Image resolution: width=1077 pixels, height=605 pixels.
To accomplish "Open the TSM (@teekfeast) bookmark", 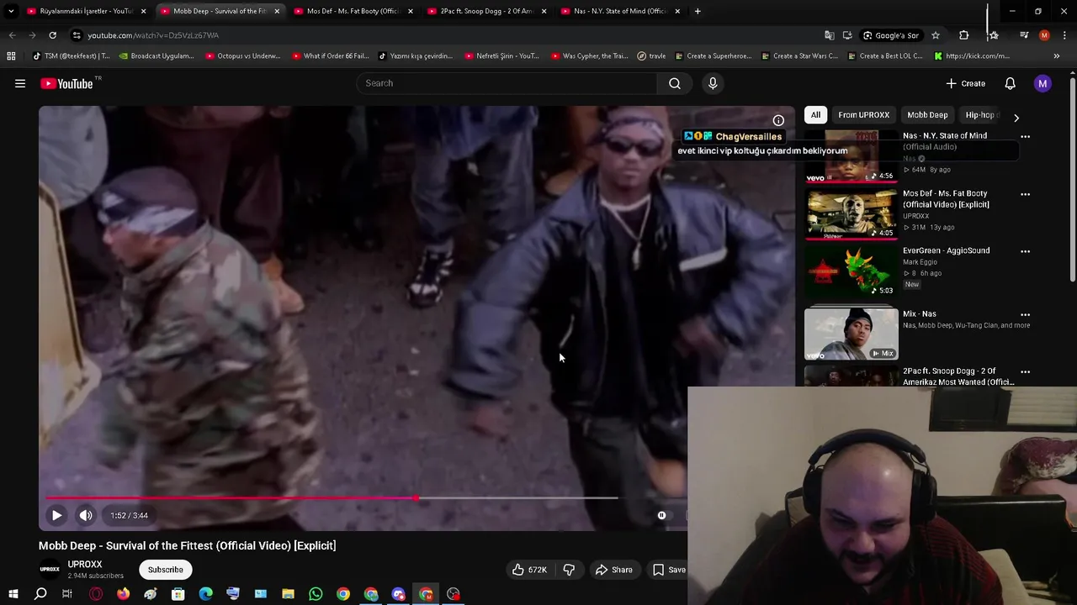I will click(71, 56).
